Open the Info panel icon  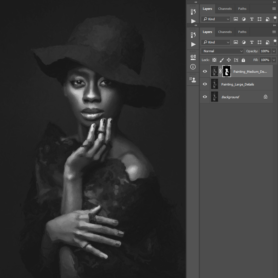point(193,67)
